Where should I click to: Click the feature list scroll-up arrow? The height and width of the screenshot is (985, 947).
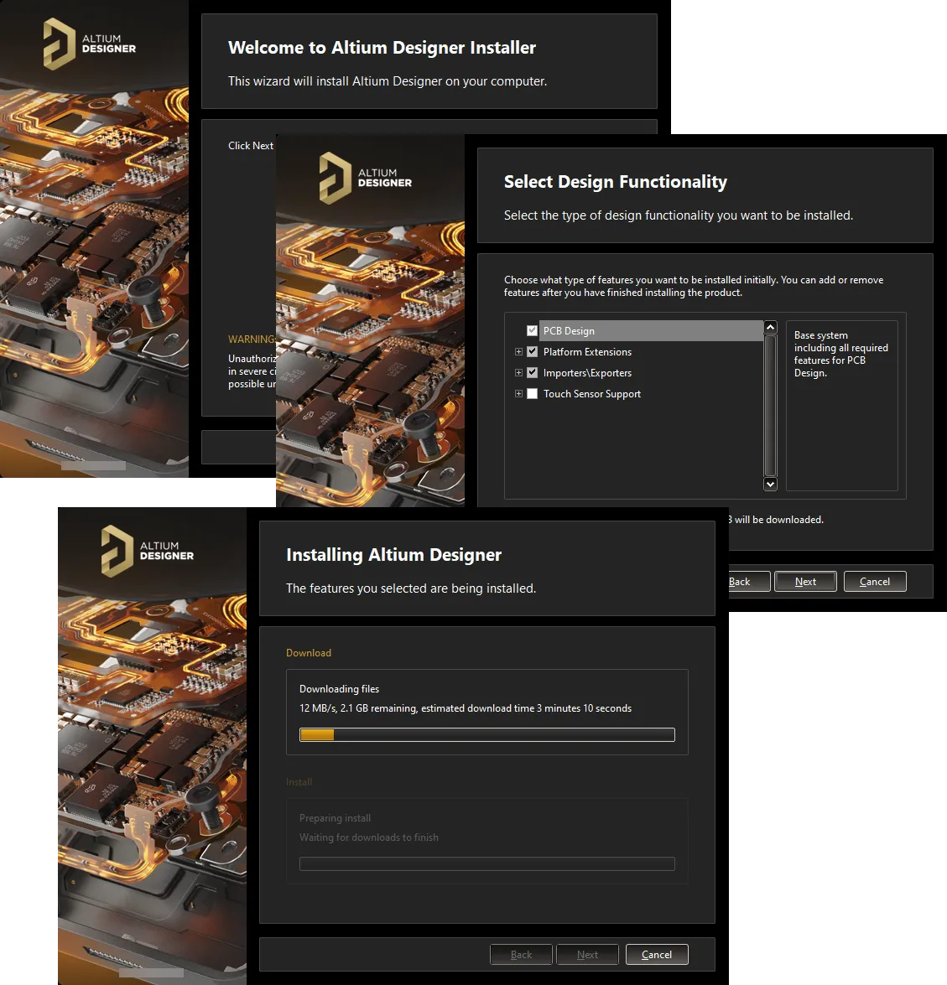770,328
